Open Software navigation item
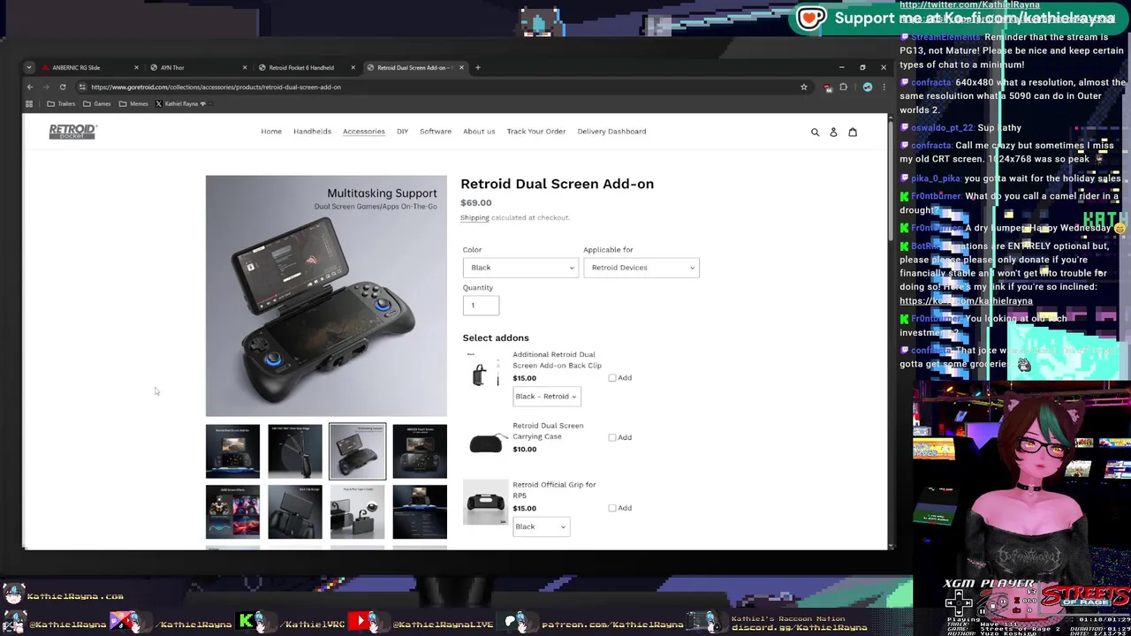This screenshot has height=636, width=1131. click(x=436, y=132)
